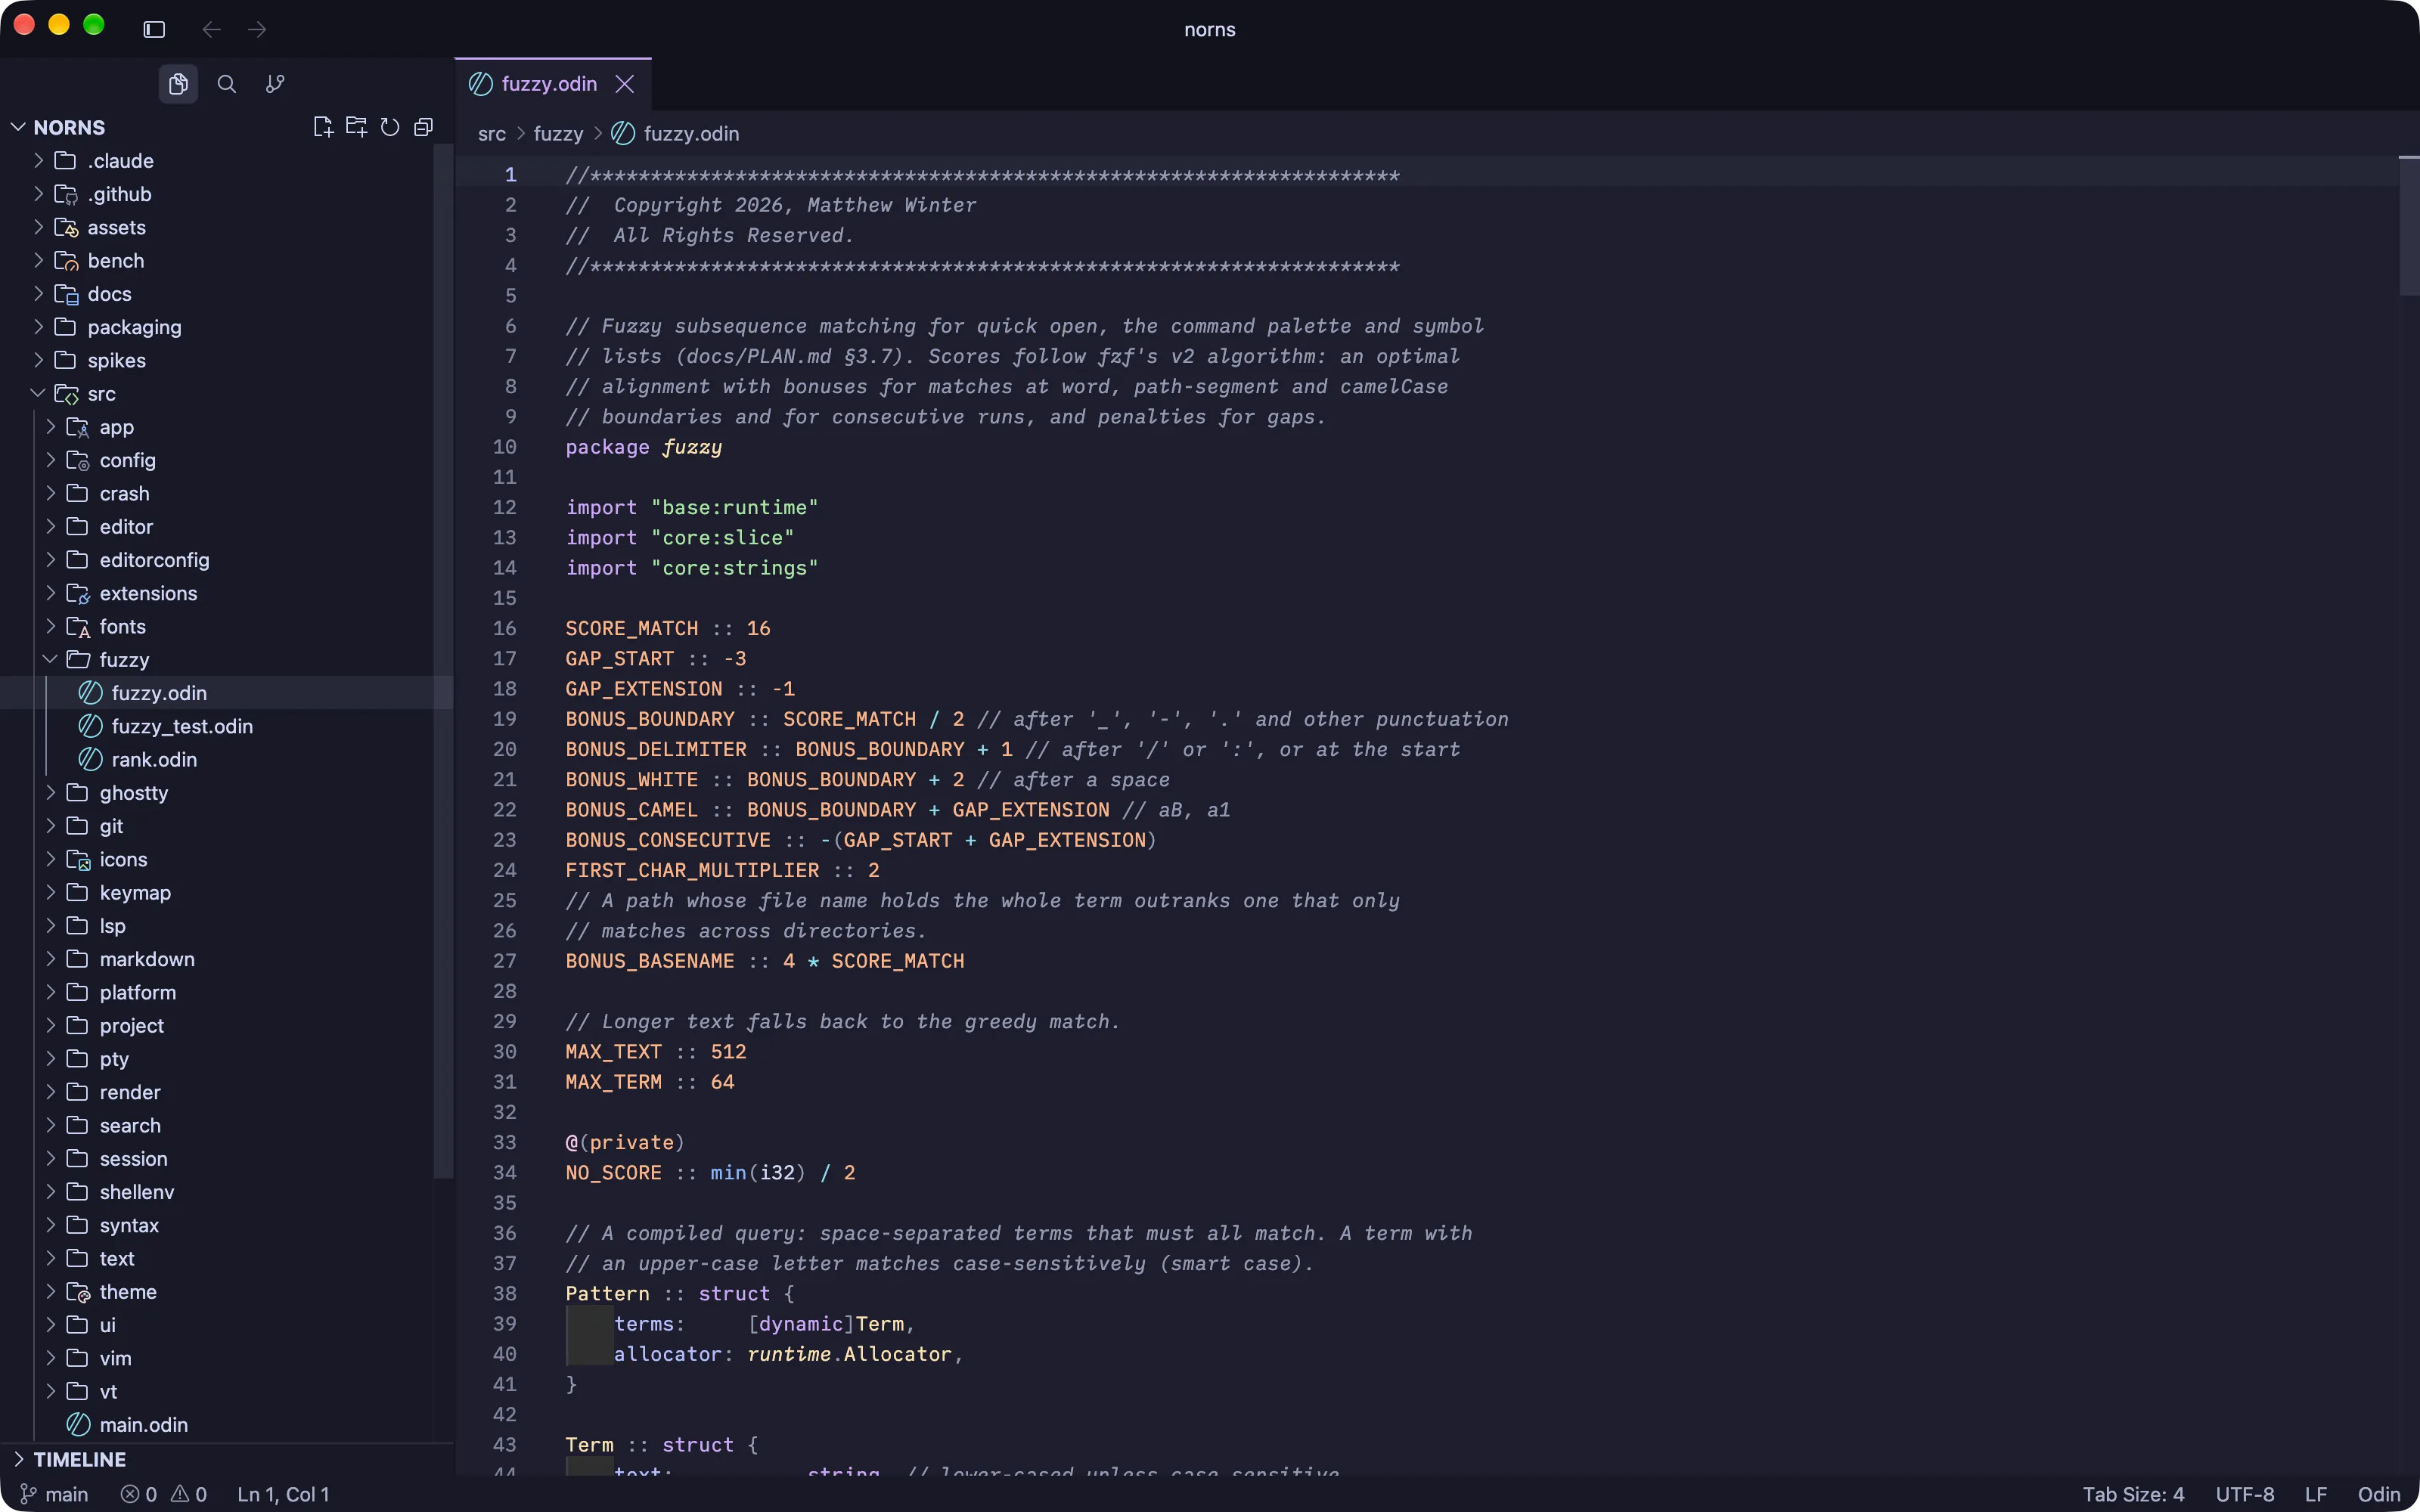Click the 'MAX_TEXT :: 512' line
This screenshot has width=2420, height=1512.
pos(656,1052)
